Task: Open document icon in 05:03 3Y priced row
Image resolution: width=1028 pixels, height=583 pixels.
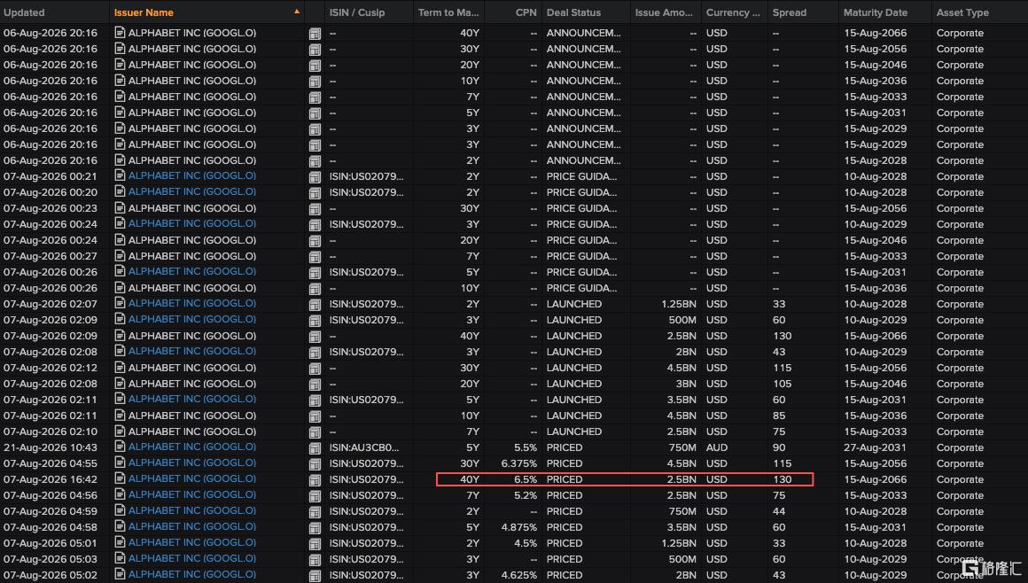Action: (x=120, y=558)
